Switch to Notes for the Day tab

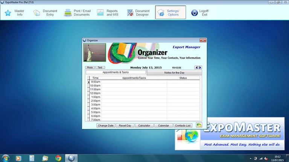174,73
